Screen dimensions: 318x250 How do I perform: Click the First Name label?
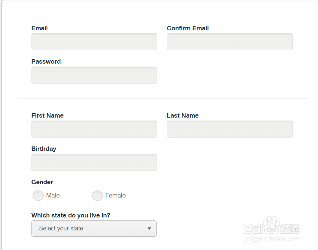47,115
